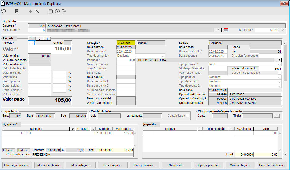Click the Duplicata number field 6.971
This screenshot has width=290, height=170.
click(x=267, y=30)
